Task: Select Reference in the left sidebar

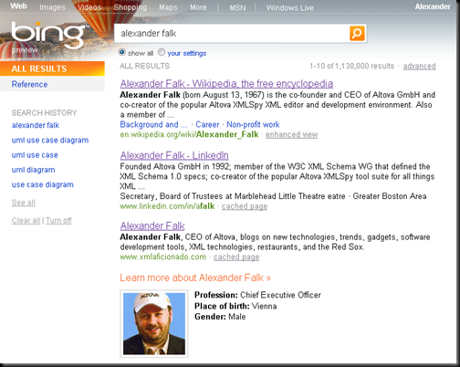Action: [29, 84]
